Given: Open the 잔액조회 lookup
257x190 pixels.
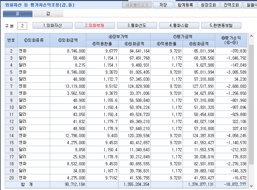Looking at the screenshot, I should coord(231,5).
